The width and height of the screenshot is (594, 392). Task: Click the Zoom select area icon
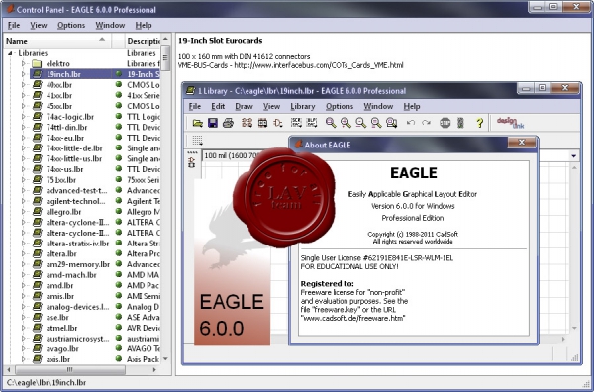(391, 123)
